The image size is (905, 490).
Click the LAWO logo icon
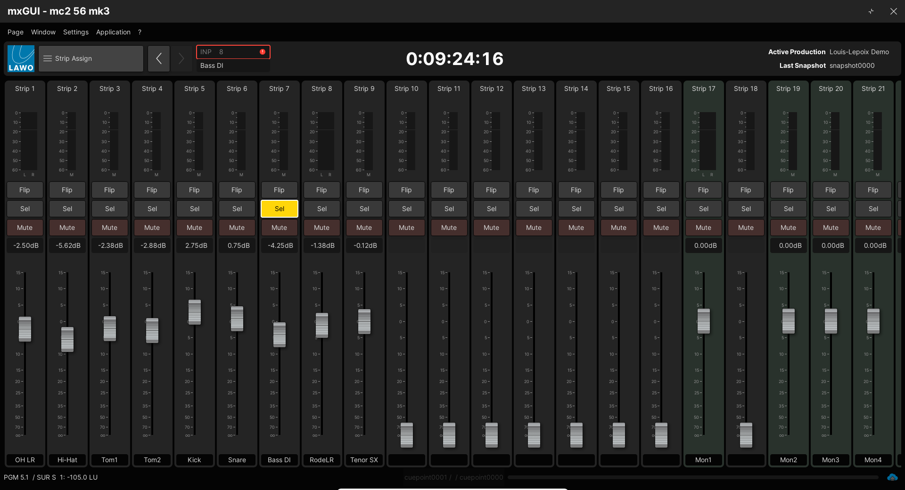click(21, 58)
